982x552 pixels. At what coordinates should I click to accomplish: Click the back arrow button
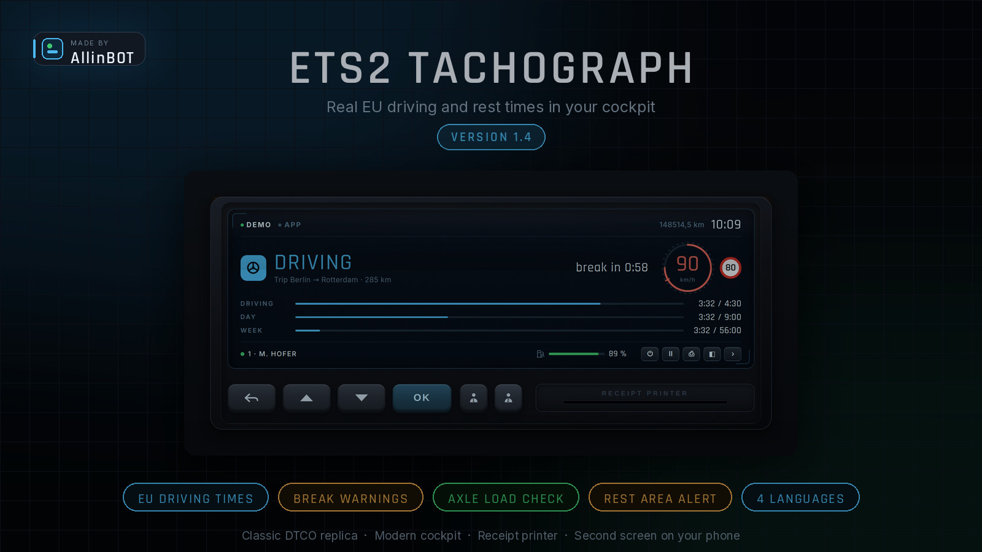tap(252, 397)
